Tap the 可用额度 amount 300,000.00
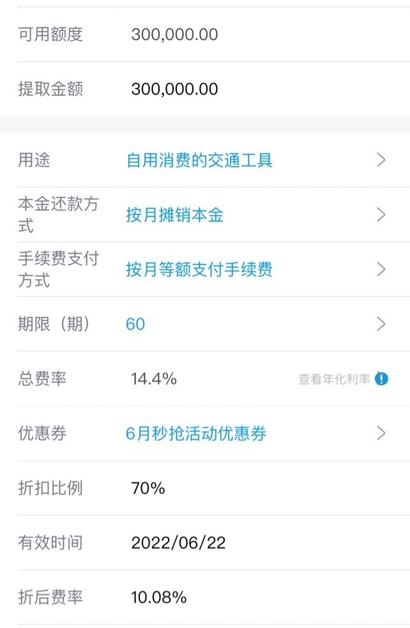Viewport: 410px width, 628px height. coord(174,34)
